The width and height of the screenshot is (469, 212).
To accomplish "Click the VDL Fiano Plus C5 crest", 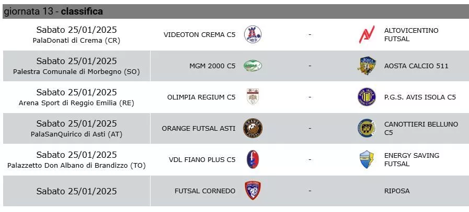I will coord(253,159).
